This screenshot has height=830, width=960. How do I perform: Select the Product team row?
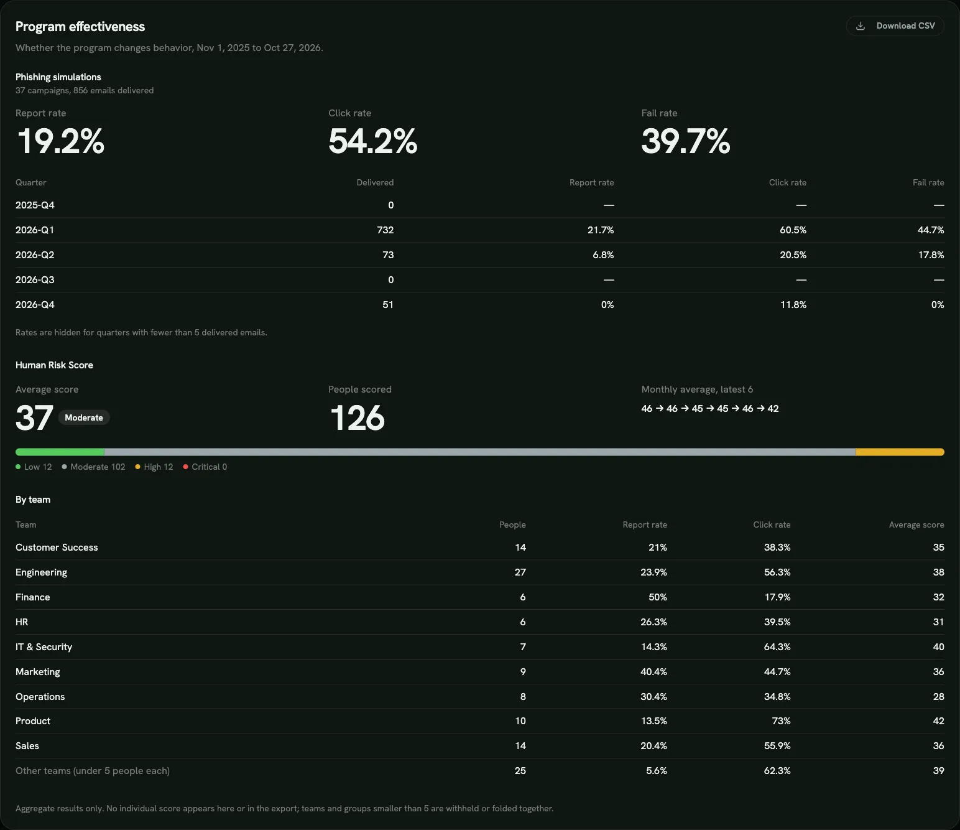480,721
